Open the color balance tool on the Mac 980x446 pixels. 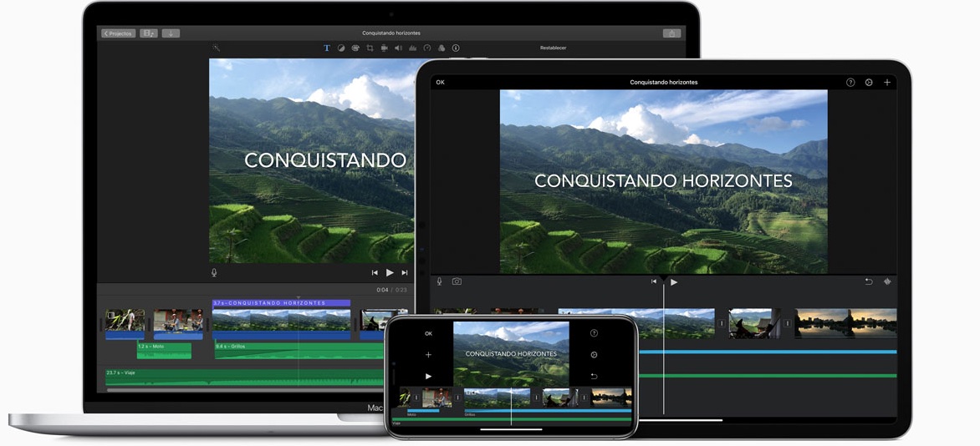[x=341, y=48]
